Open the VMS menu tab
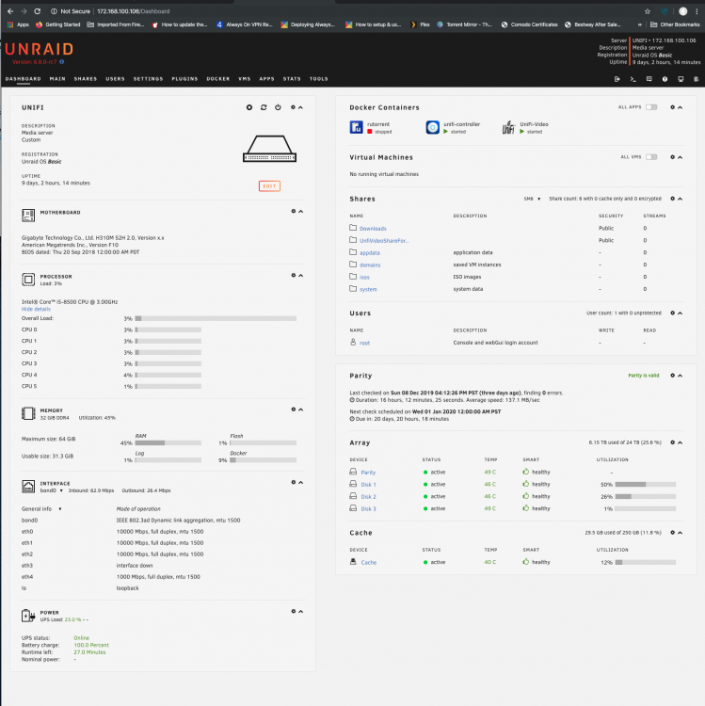The width and height of the screenshot is (705, 706). pyautogui.click(x=245, y=79)
